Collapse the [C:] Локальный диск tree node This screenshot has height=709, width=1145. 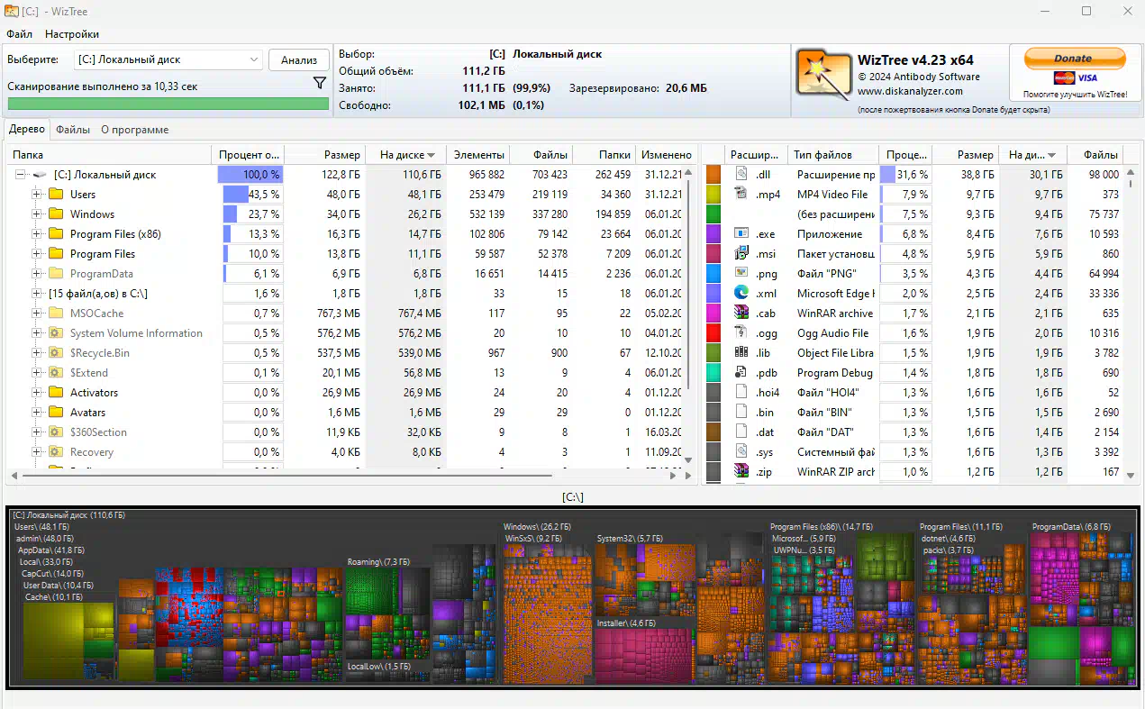(x=21, y=175)
